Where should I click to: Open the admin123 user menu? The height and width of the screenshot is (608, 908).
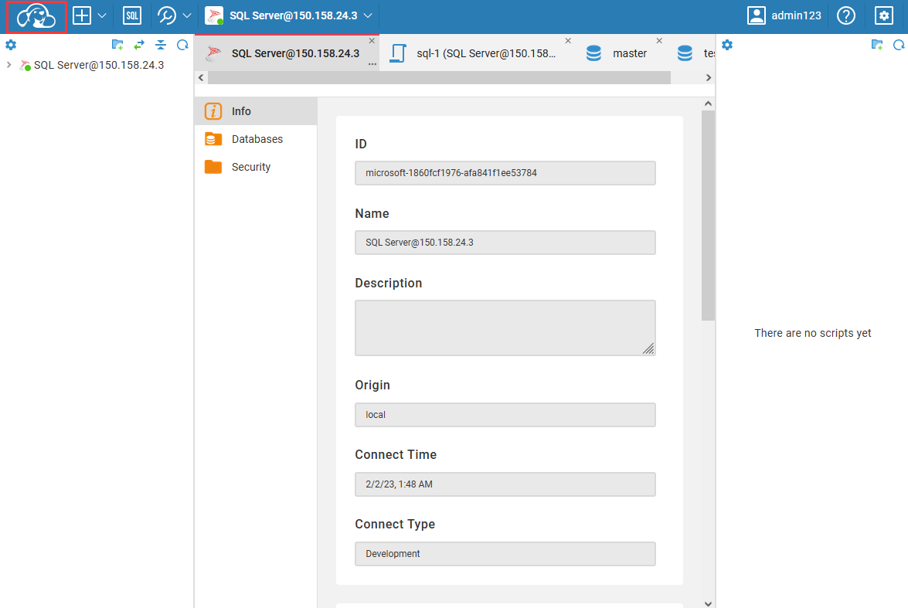point(784,15)
